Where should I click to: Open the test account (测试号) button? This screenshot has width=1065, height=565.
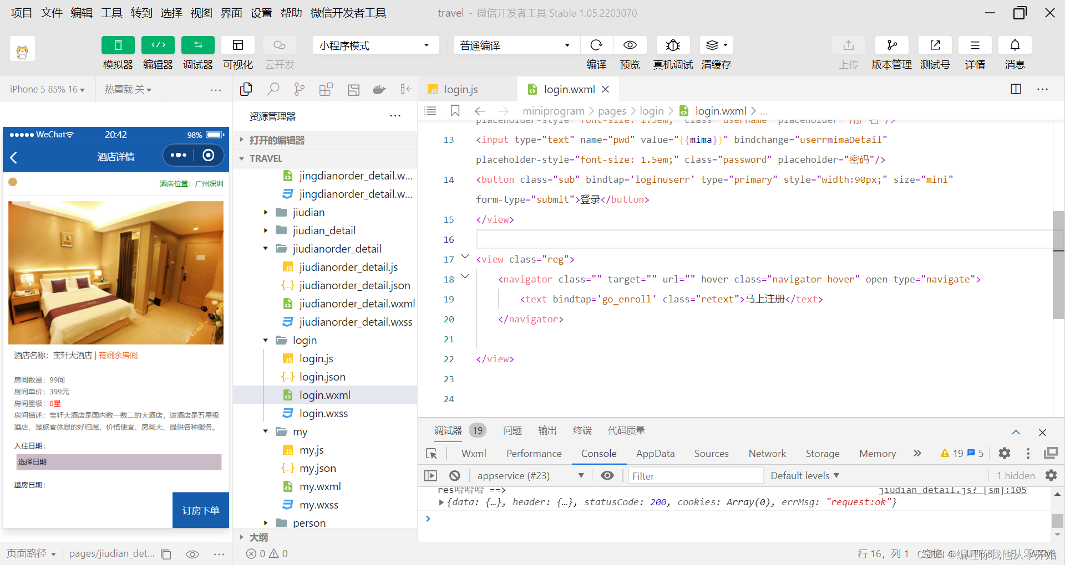935,45
